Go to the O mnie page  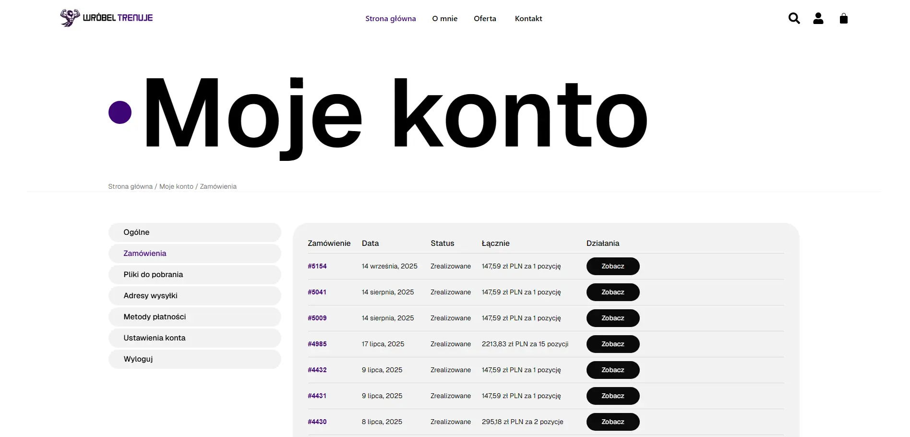click(x=444, y=18)
